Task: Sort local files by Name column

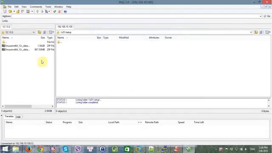Action: 6,38
